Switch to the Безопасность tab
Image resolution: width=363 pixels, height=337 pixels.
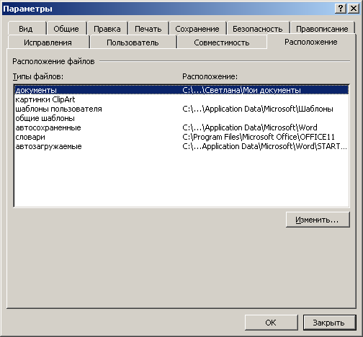(x=258, y=28)
